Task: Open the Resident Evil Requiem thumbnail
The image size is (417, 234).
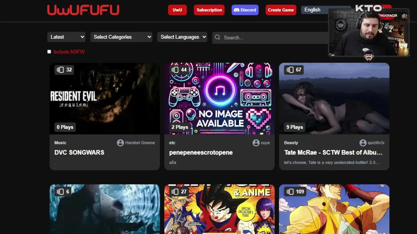Action: pos(105,98)
